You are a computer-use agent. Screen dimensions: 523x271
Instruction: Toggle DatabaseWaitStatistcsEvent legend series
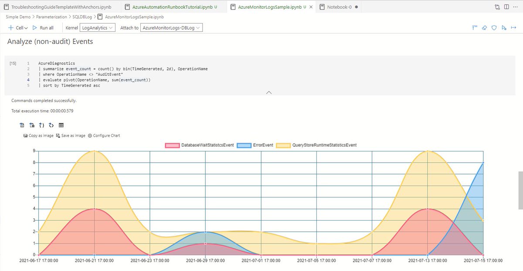click(x=200, y=145)
